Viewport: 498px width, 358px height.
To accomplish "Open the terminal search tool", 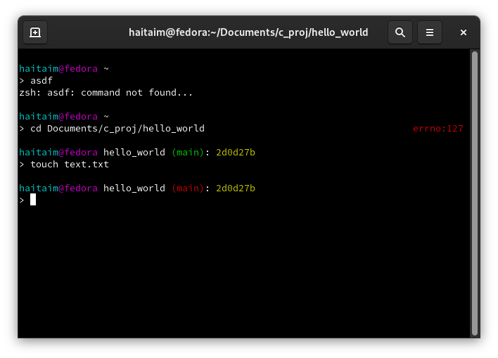I will [x=400, y=32].
